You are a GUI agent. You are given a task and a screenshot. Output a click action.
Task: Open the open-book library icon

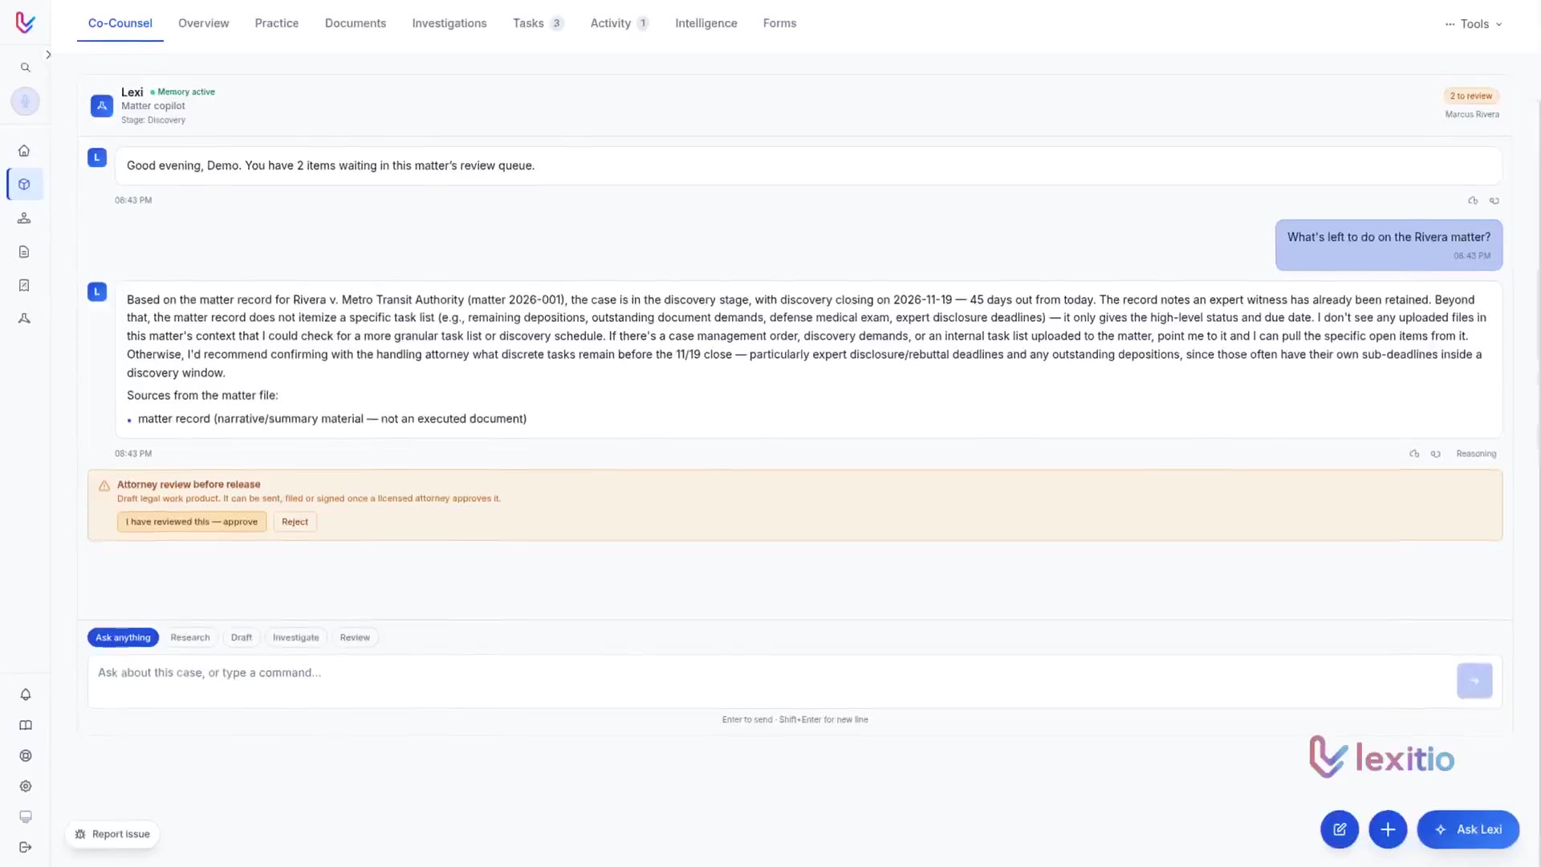[26, 725]
